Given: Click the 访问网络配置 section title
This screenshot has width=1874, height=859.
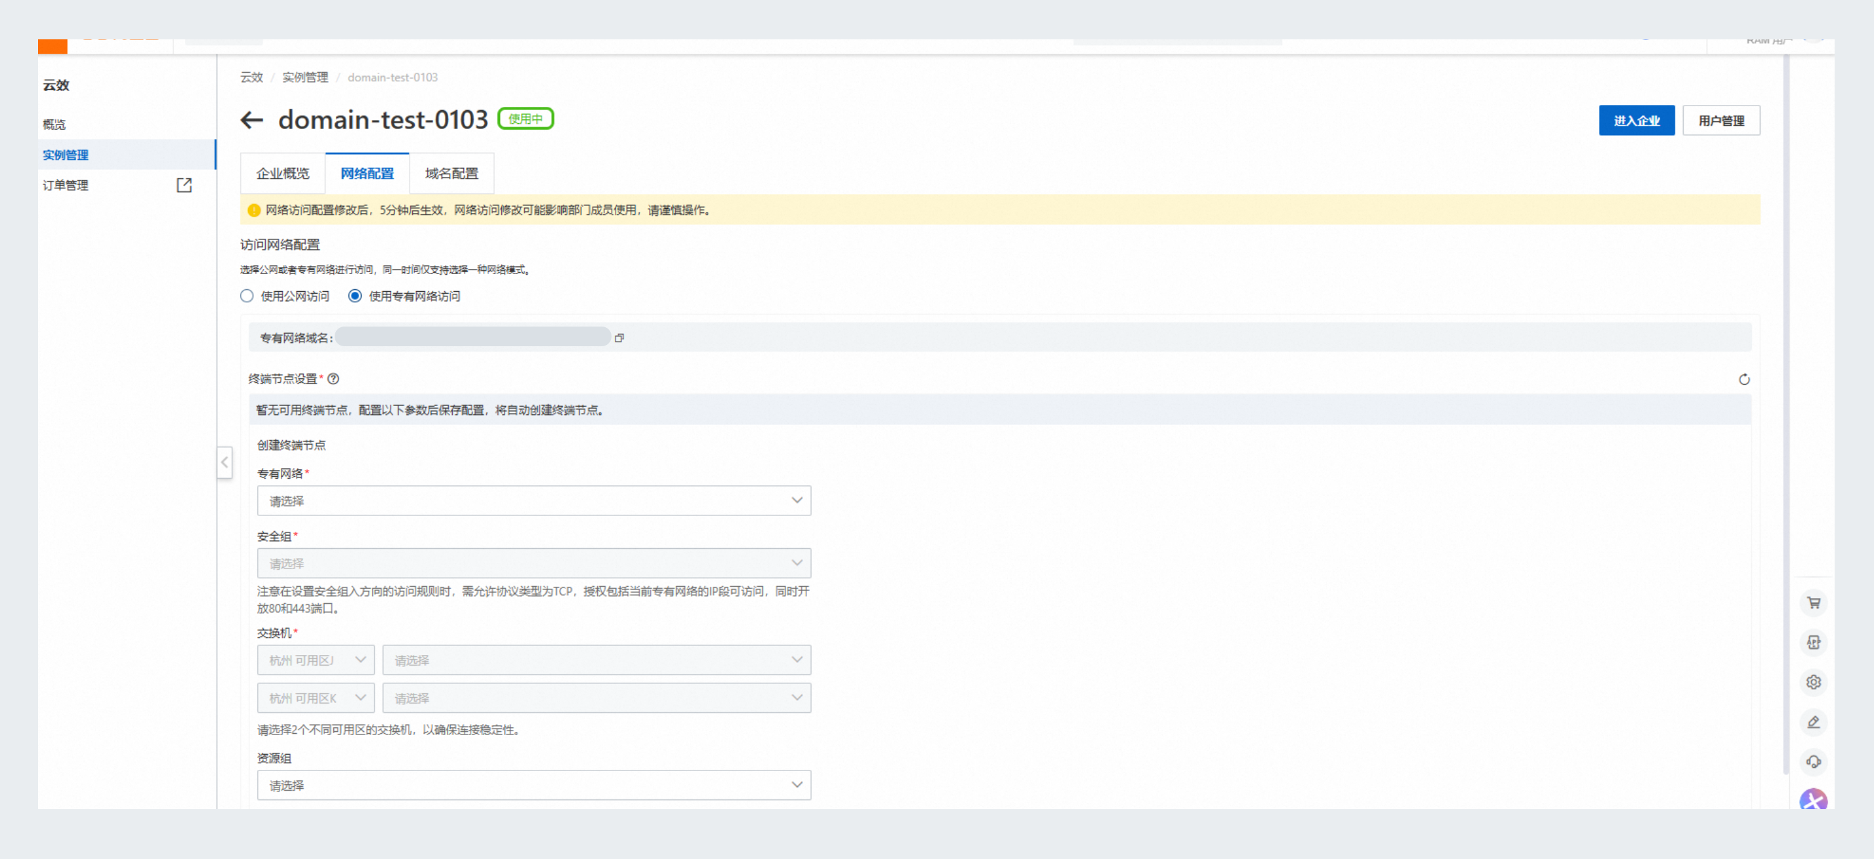Looking at the screenshot, I should 280,245.
